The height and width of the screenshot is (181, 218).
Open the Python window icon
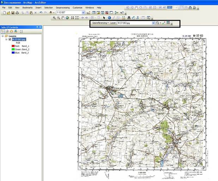tap(111, 13)
